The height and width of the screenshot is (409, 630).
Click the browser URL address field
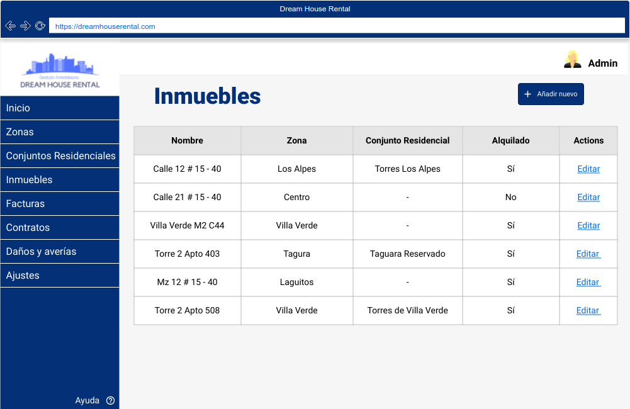[336, 26]
